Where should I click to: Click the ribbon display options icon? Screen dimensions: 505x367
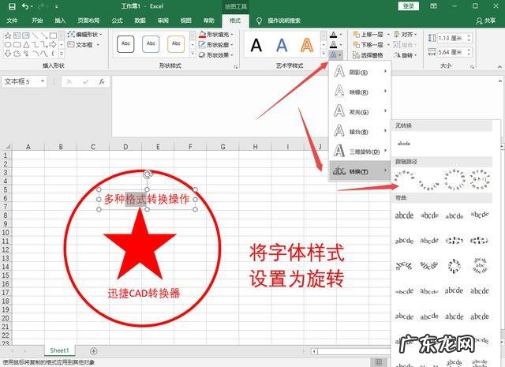click(433, 6)
